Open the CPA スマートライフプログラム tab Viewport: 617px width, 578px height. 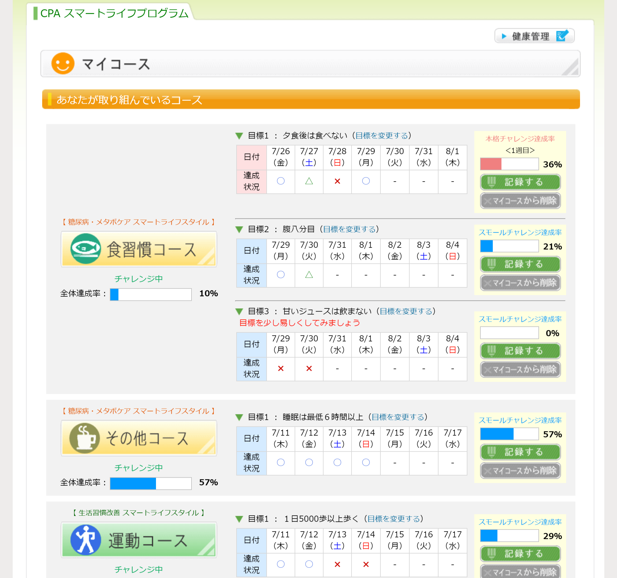[114, 13]
